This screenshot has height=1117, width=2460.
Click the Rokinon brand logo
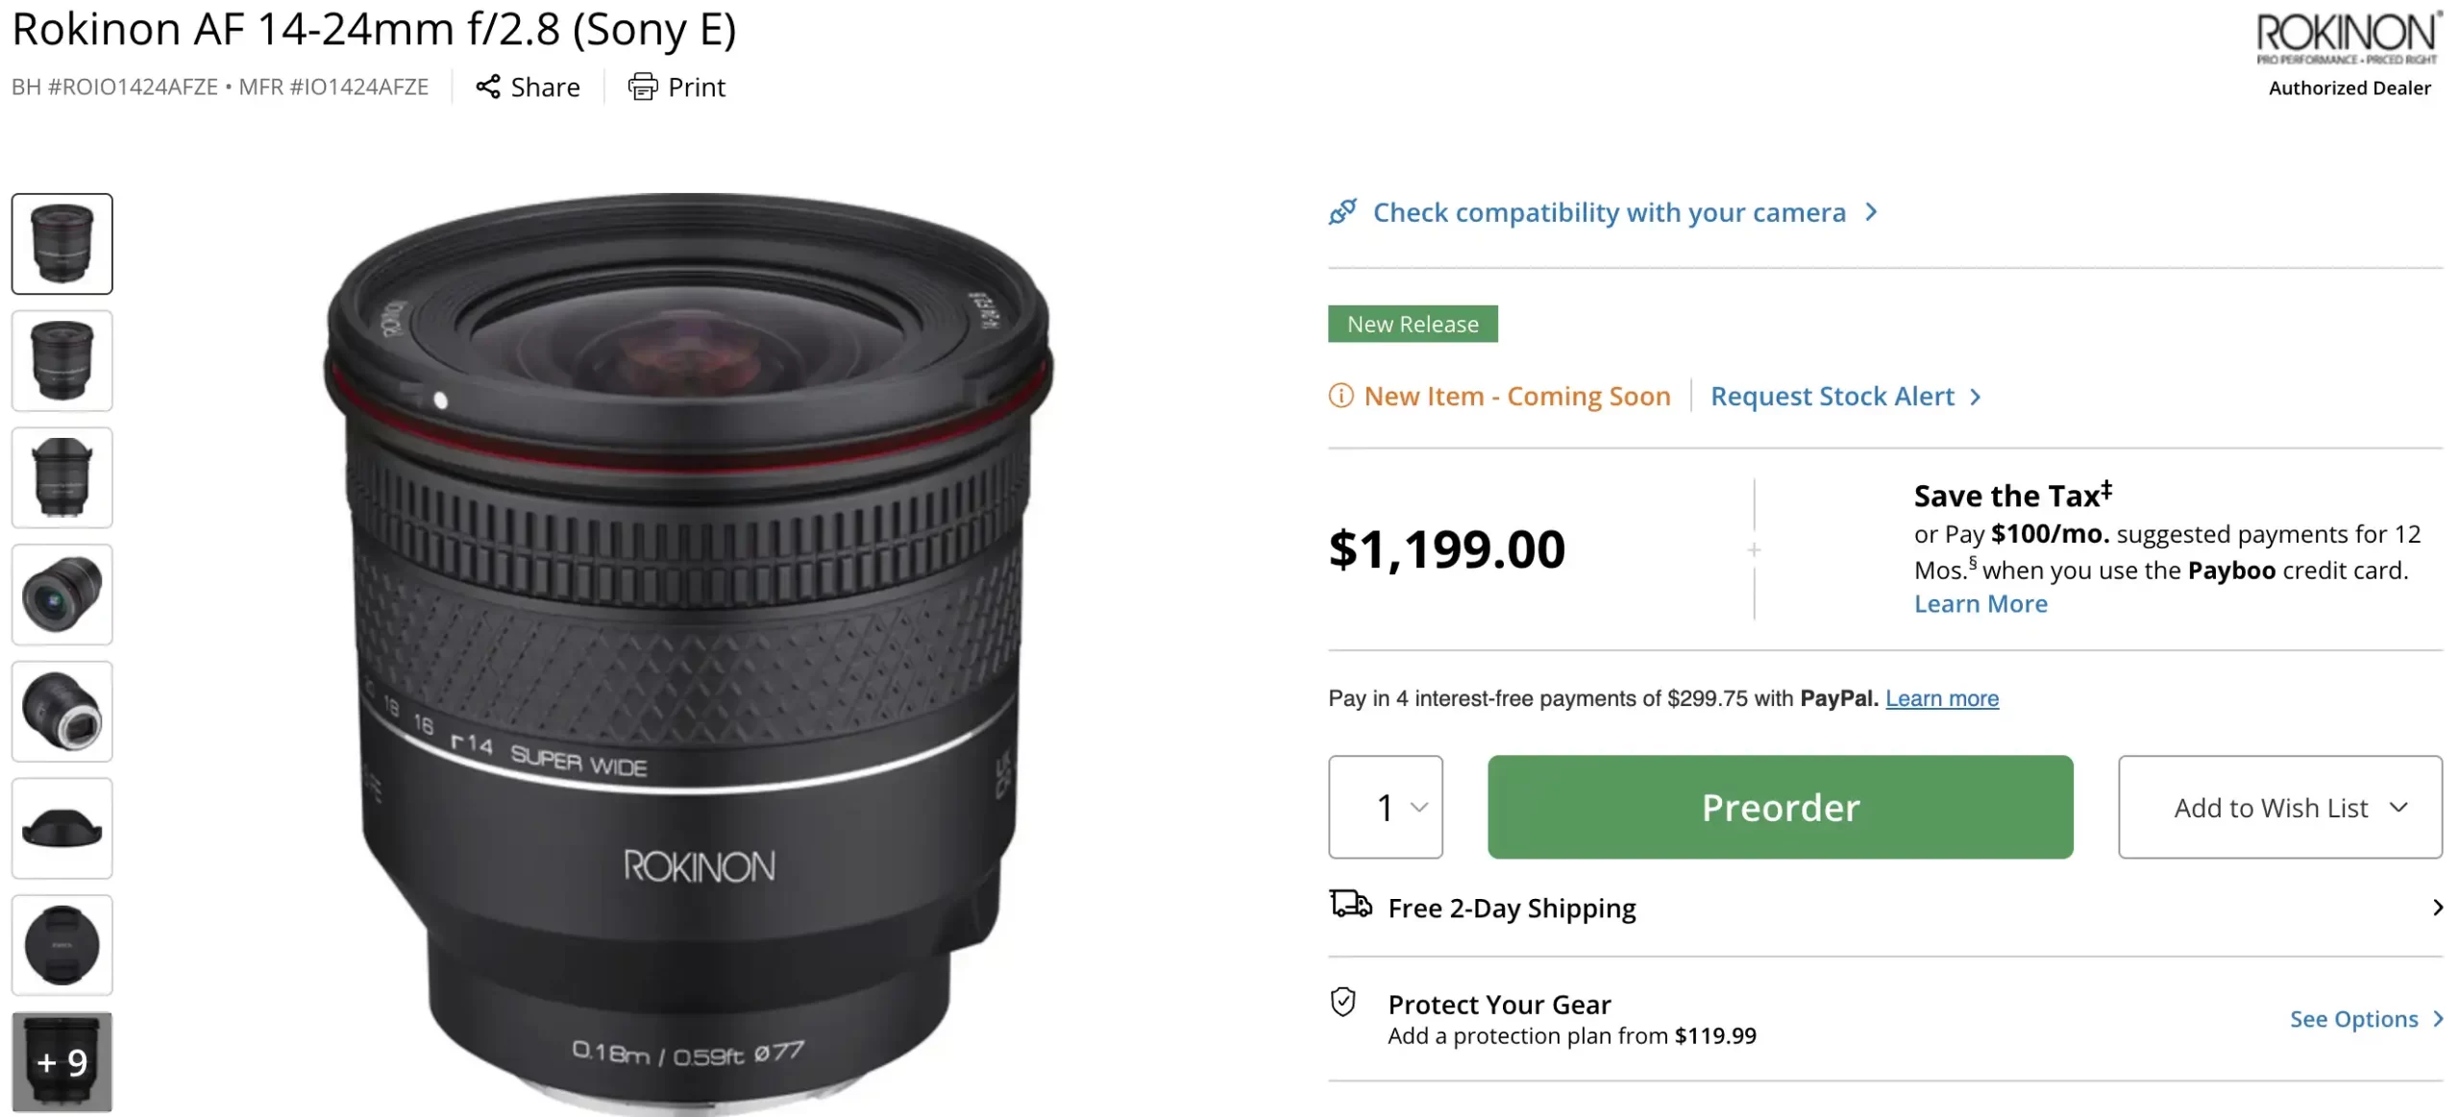tap(2349, 38)
